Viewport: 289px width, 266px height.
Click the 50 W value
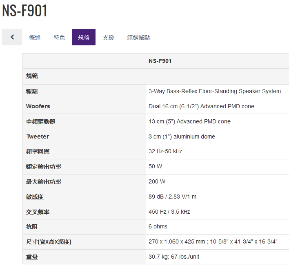pyautogui.click(x=155, y=167)
